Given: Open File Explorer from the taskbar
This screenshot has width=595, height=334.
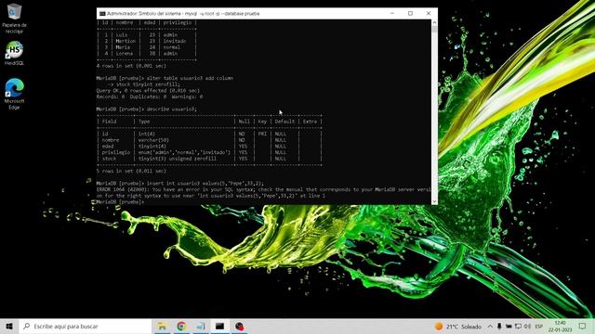Looking at the screenshot, I should 162,326.
